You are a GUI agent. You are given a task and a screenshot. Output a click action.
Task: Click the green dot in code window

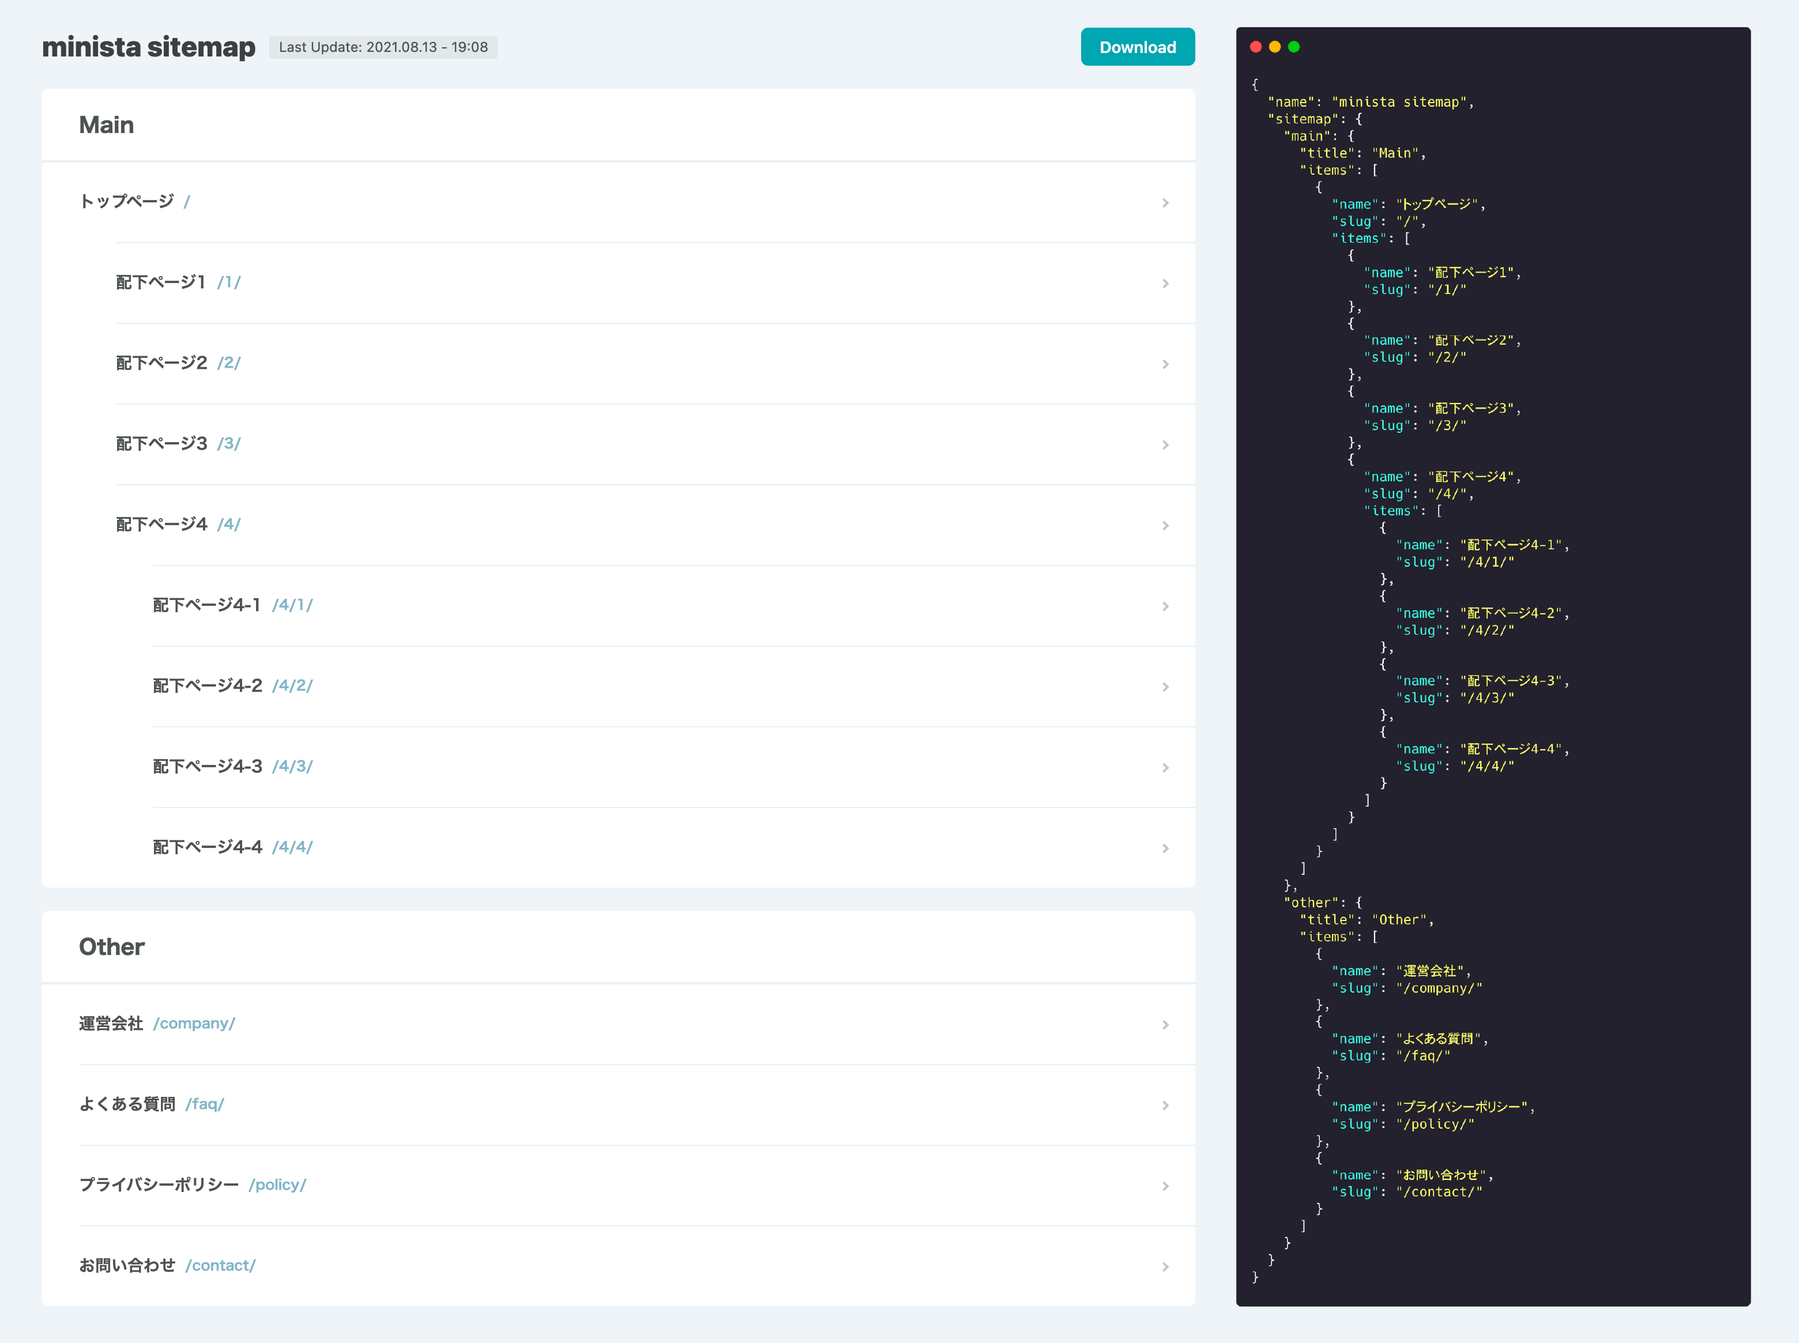pyautogui.click(x=1294, y=47)
